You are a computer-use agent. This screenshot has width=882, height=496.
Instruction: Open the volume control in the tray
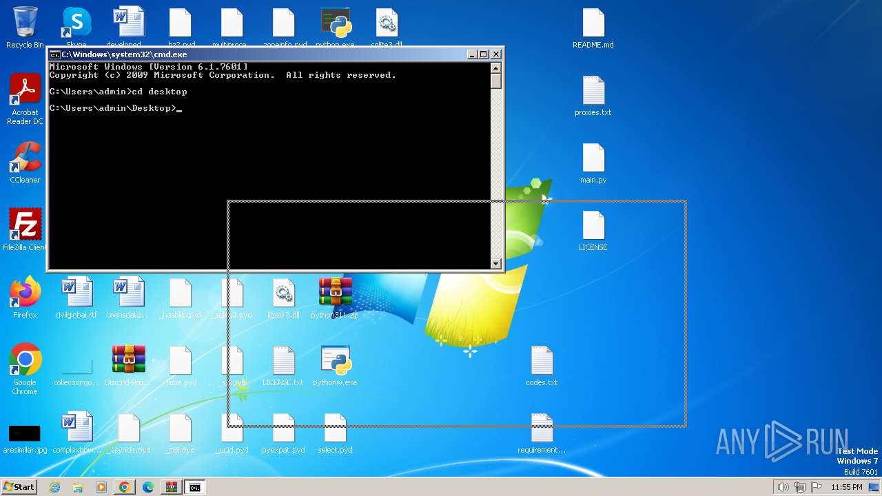click(x=783, y=487)
